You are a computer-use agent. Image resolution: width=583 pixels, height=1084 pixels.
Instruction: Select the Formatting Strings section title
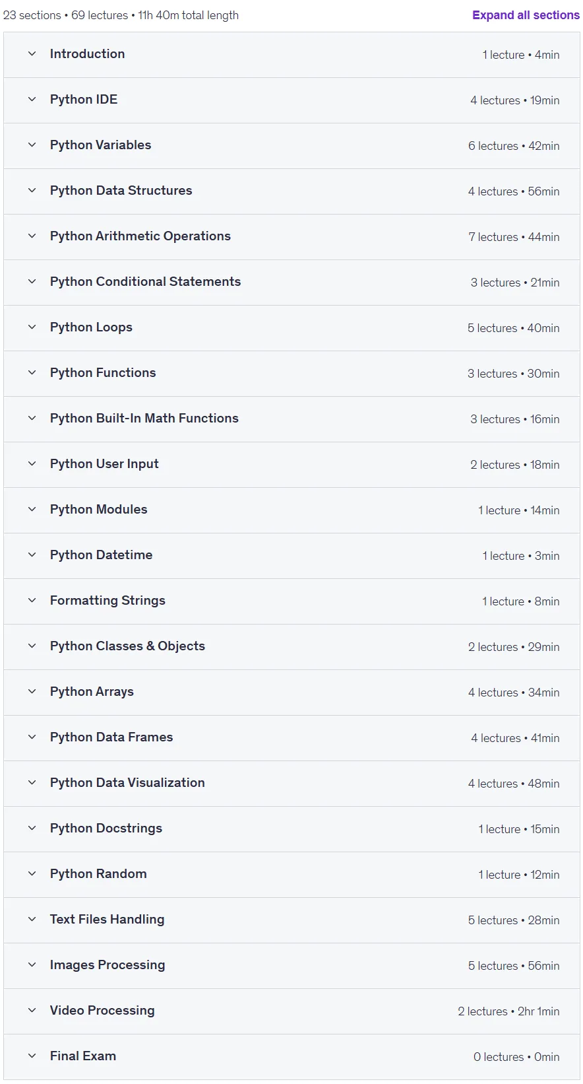point(107,600)
